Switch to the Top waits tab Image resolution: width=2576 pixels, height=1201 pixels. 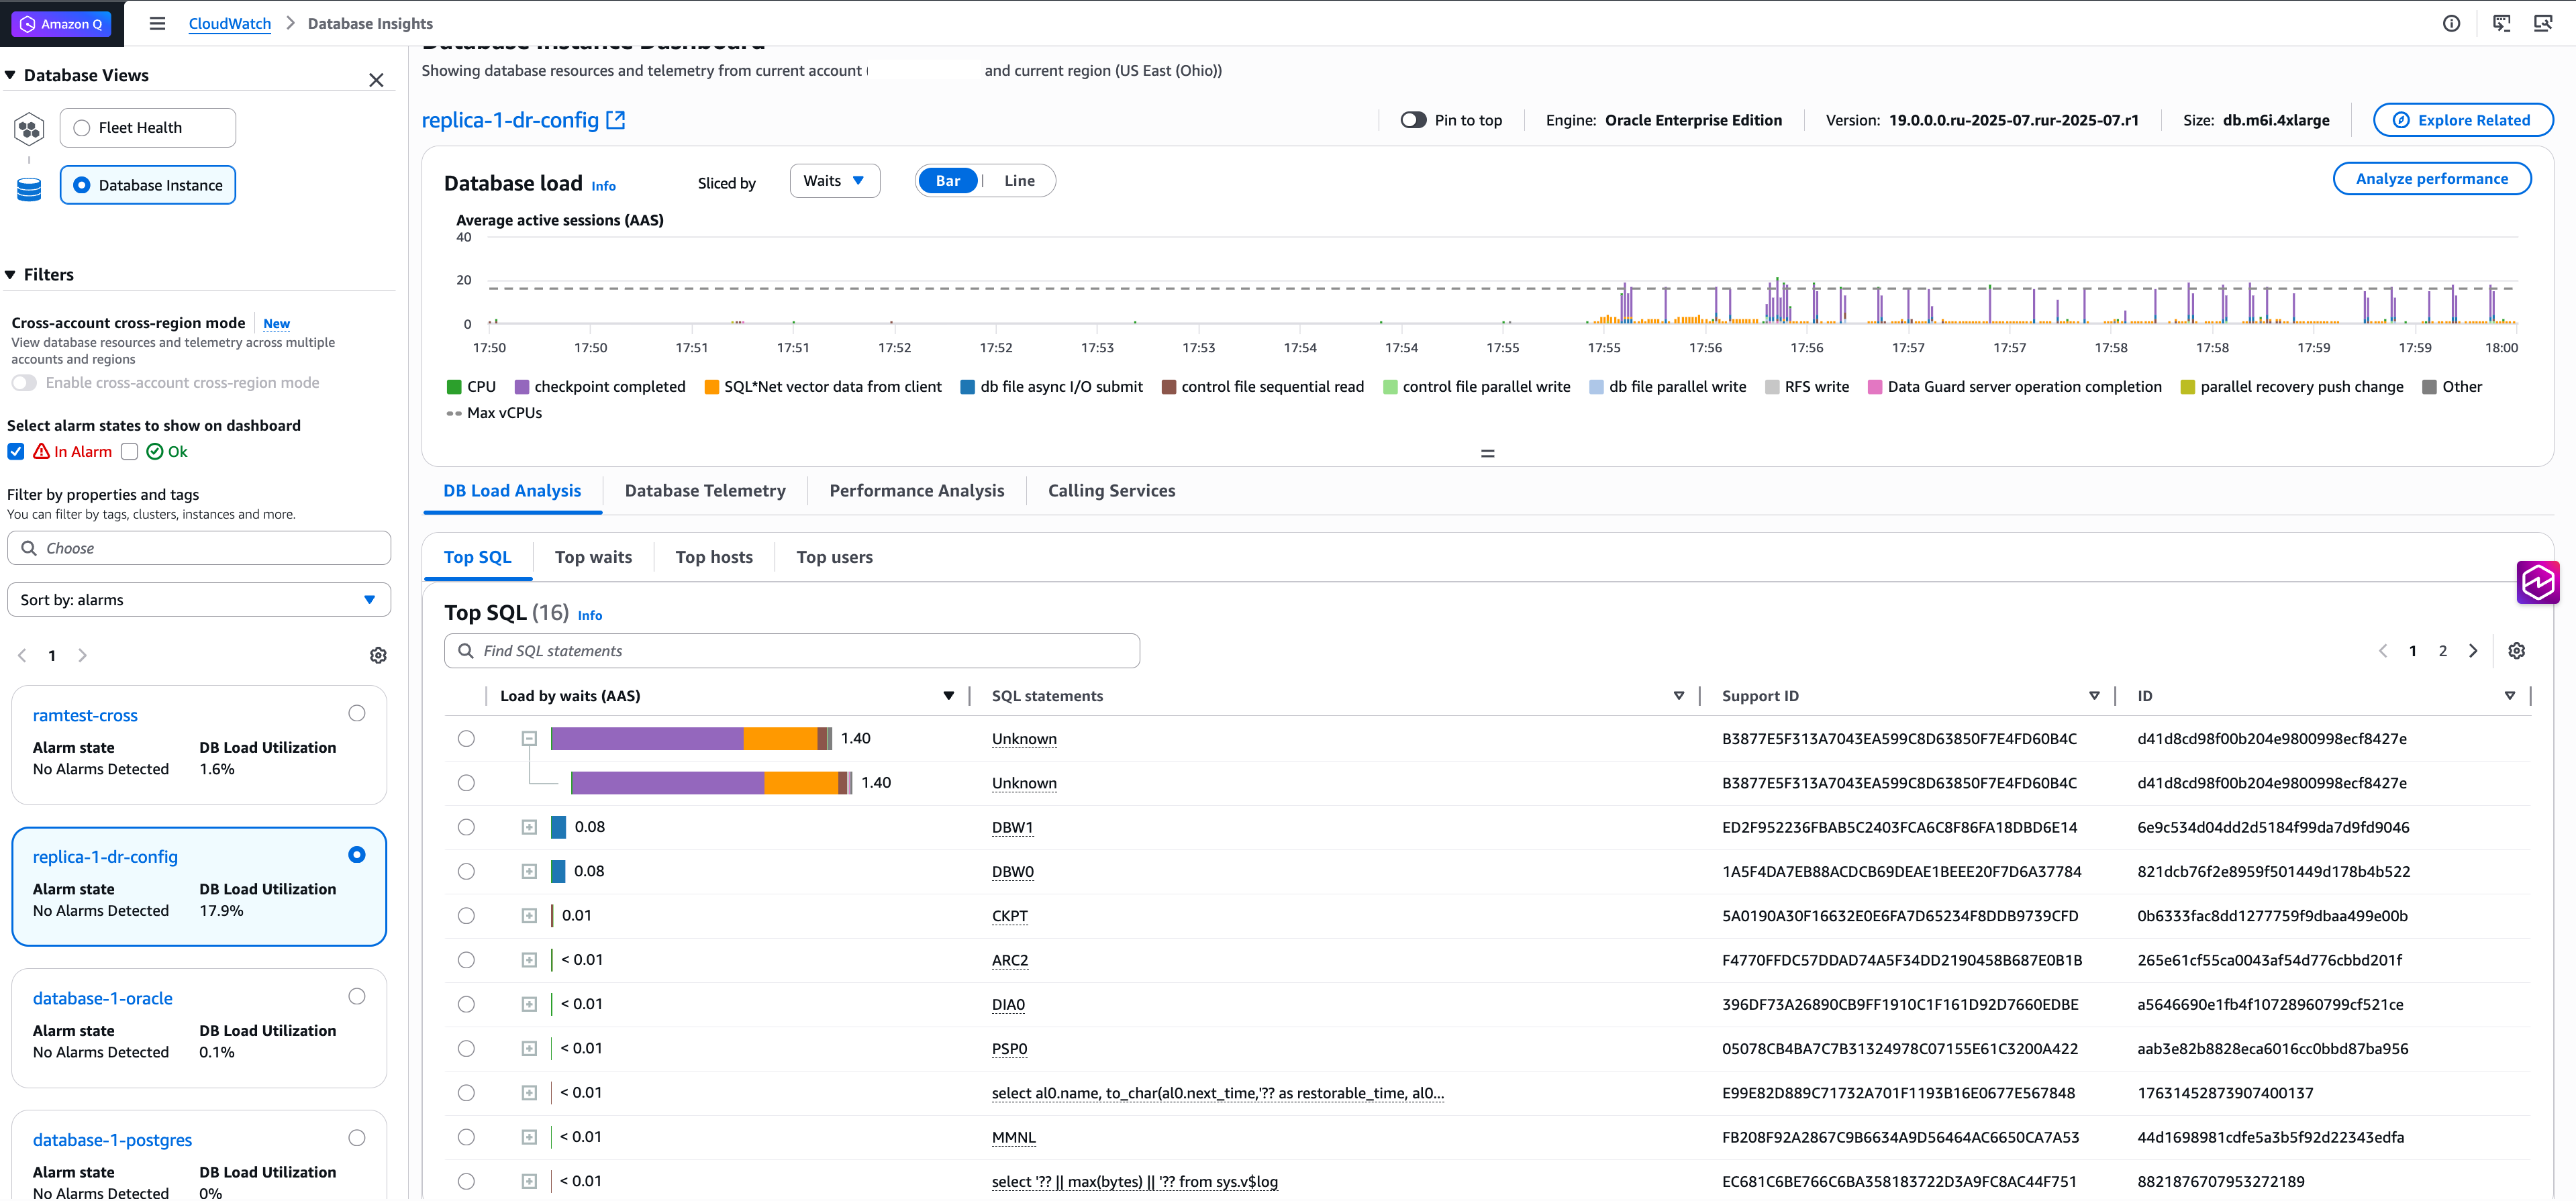coord(593,557)
